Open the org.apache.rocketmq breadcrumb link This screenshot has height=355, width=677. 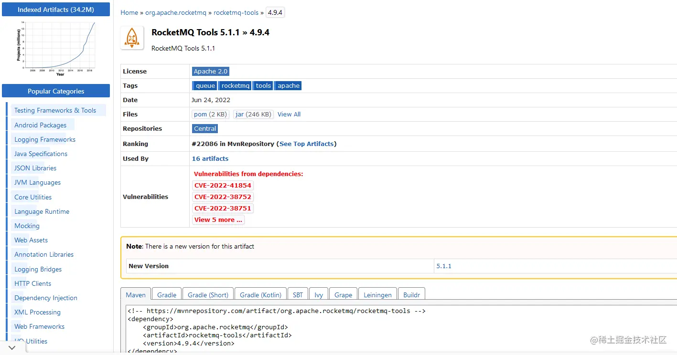175,13
